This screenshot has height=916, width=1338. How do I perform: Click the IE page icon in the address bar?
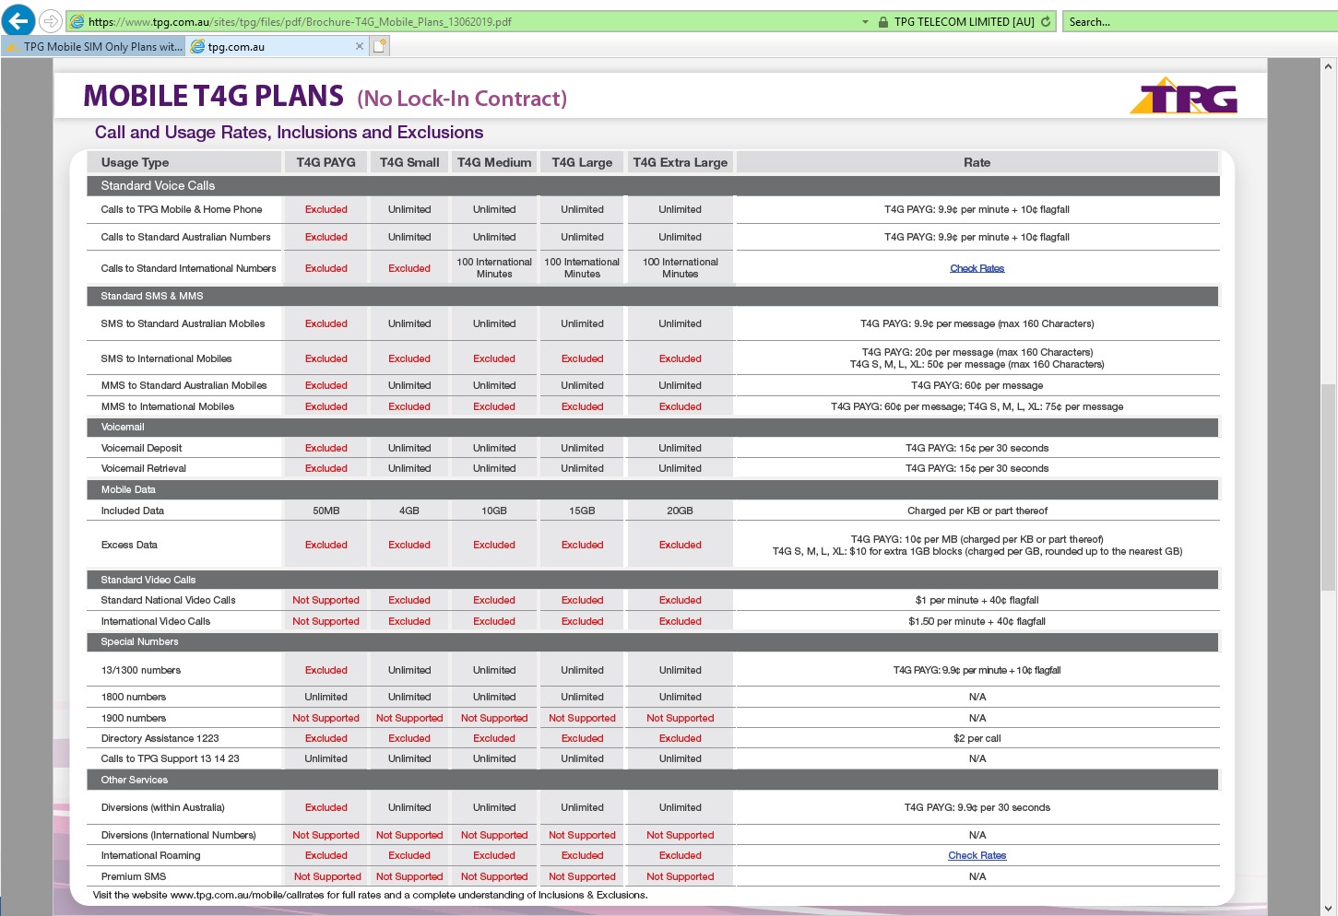77,22
